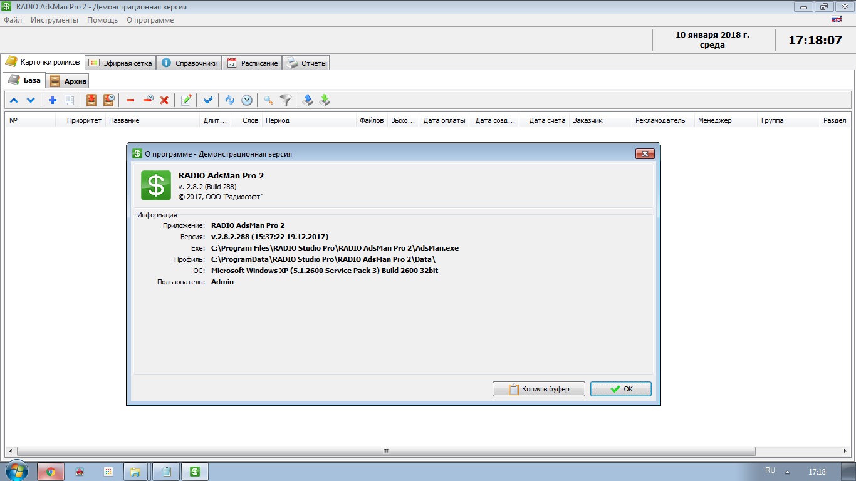Select the Карточки роликов tab

coord(43,62)
